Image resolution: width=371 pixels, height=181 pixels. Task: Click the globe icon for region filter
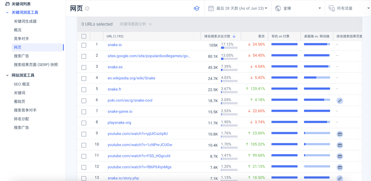pos(278,8)
